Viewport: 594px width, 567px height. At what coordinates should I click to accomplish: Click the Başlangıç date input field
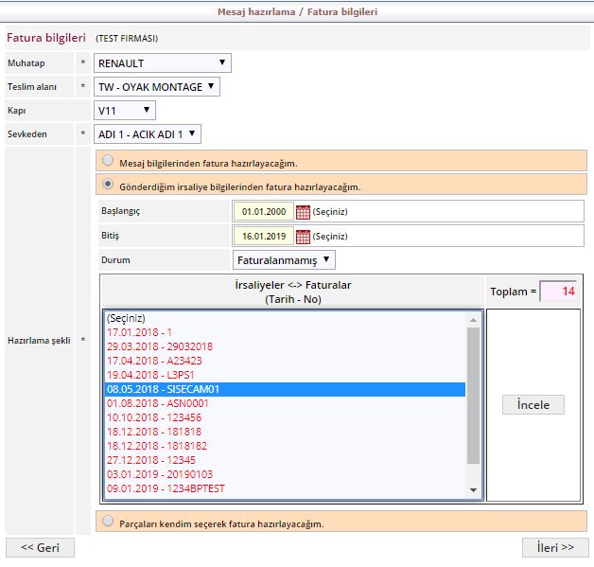(263, 211)
